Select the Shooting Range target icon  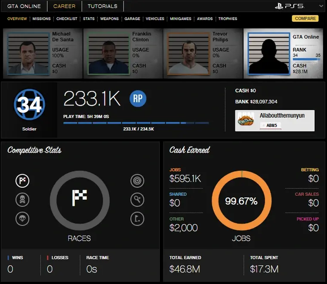[x=137, y=181]
